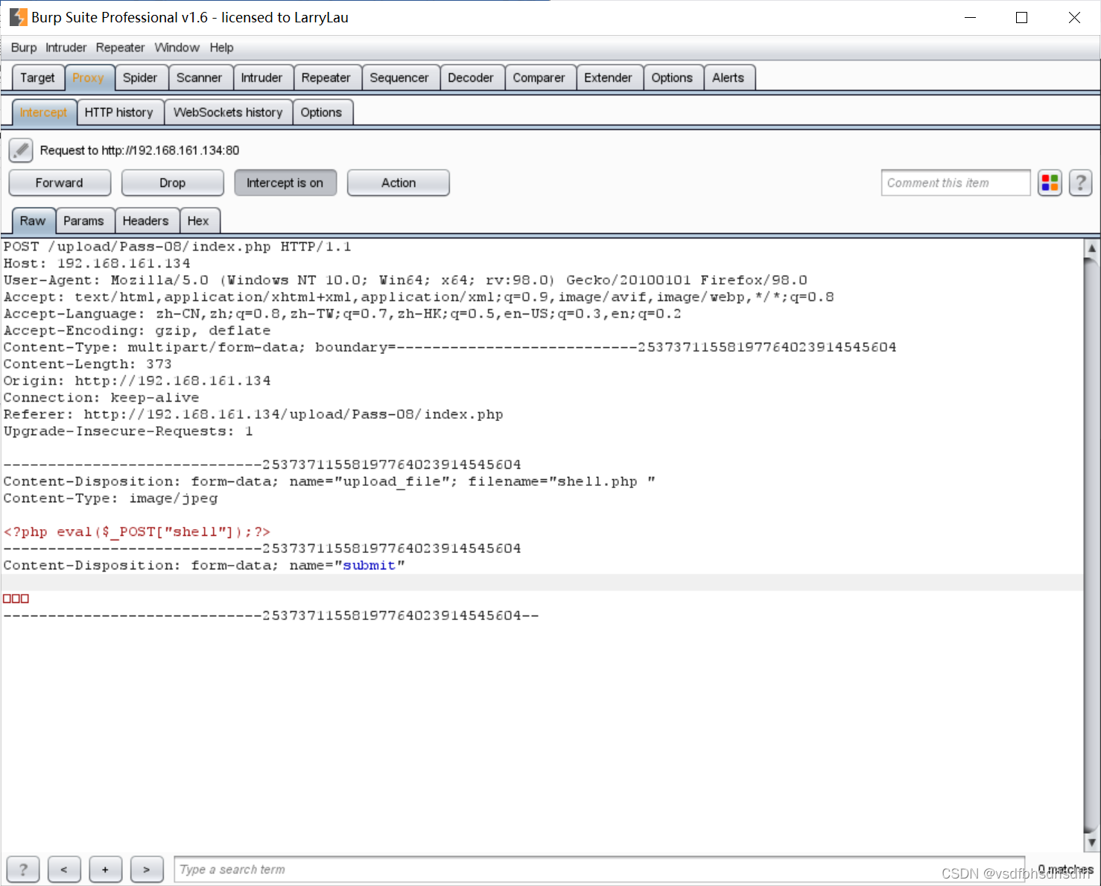Viewport: 1101px width, 886px height.
Task: Click the Accept-Encoding header line
Action: pyautogui.click(x=137, y=331)
